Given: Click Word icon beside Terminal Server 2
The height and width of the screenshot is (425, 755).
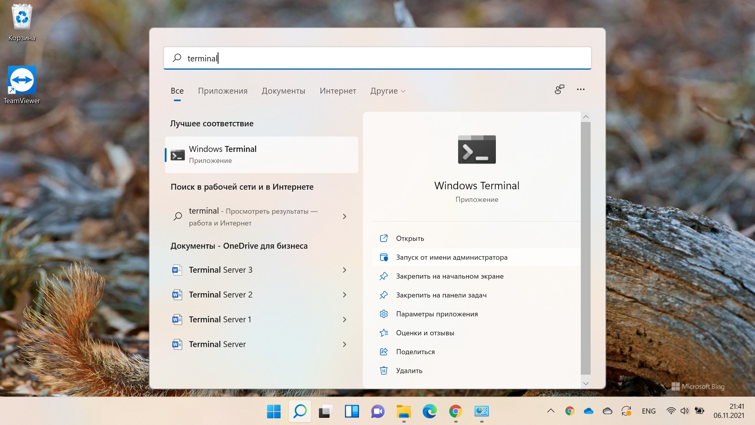Looking at the screenshot, I should coord(177,295).
